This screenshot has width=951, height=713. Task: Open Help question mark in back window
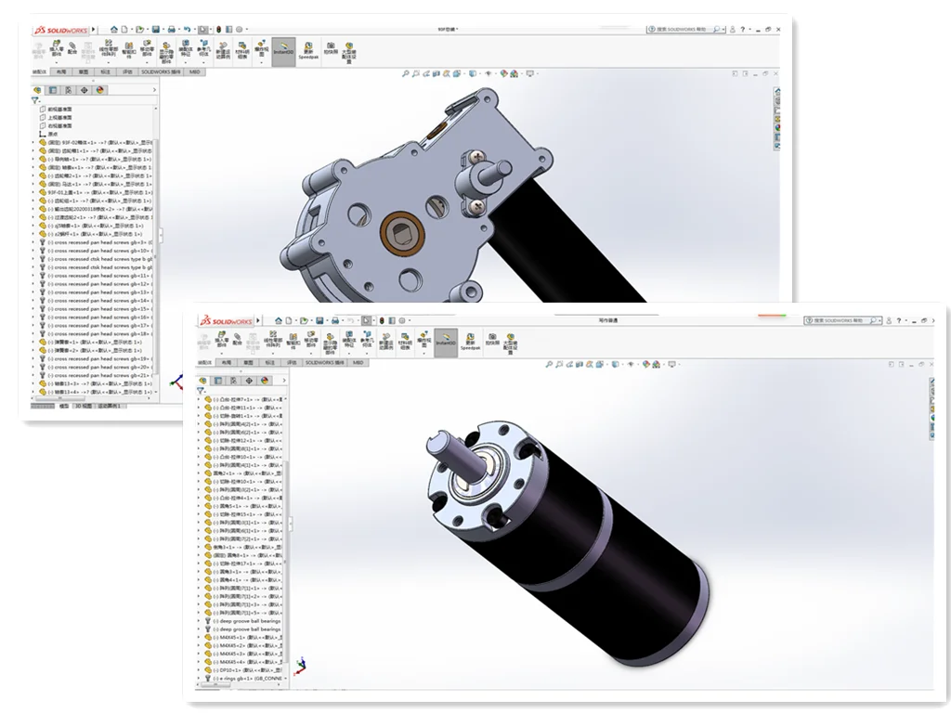[x=742, y=29]
